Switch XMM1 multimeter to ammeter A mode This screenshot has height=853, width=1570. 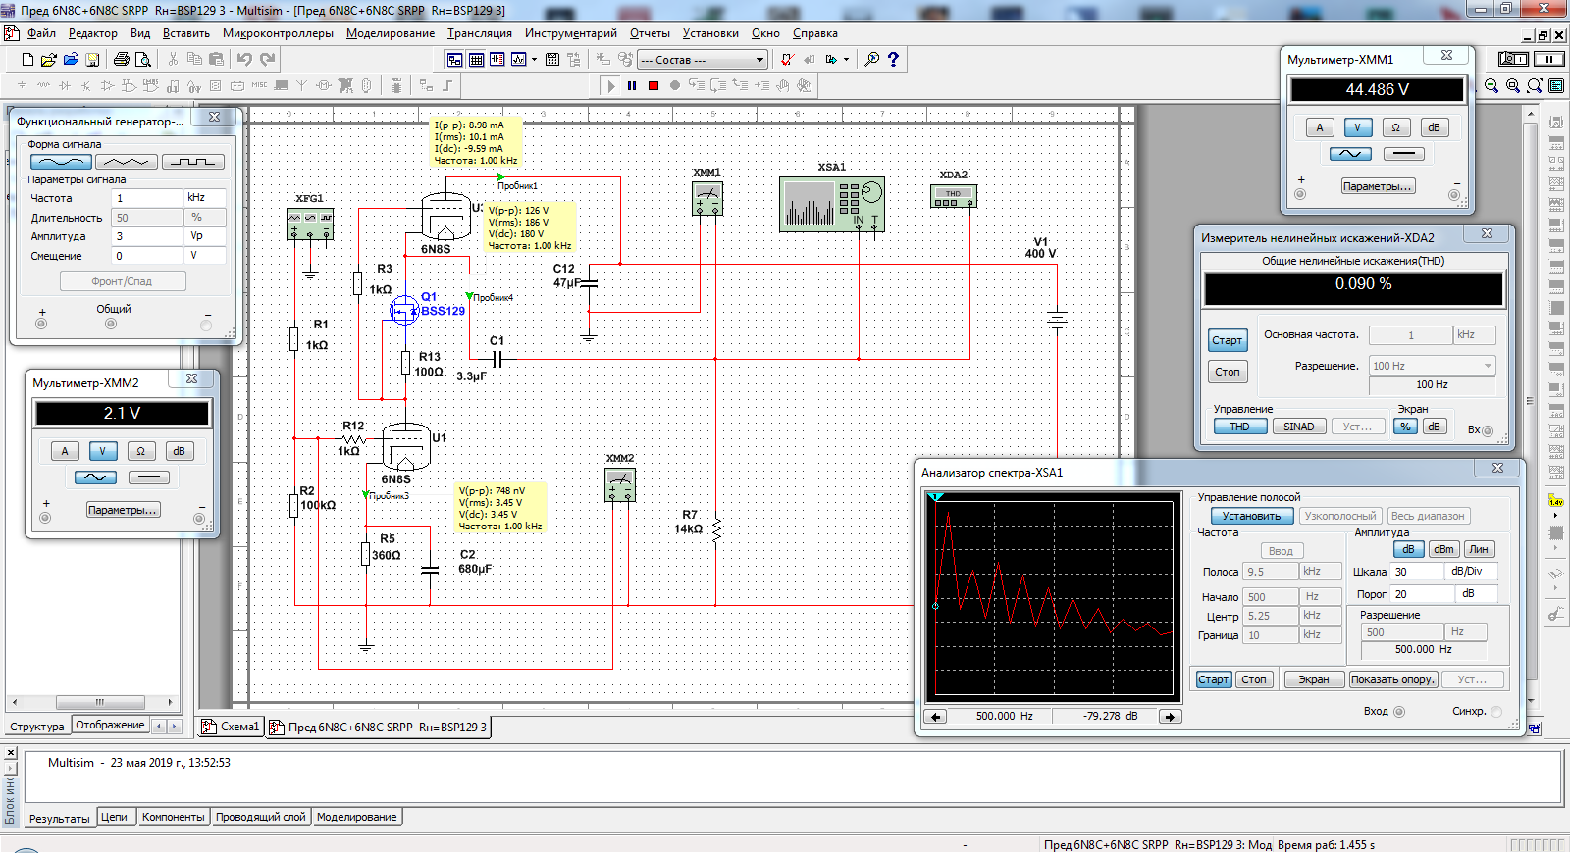[x=1320, y=127]
